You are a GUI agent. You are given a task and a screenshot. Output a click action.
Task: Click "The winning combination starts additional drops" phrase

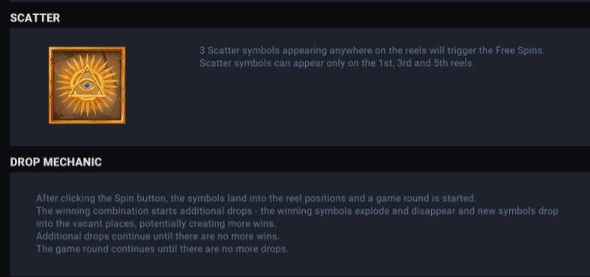144,211
